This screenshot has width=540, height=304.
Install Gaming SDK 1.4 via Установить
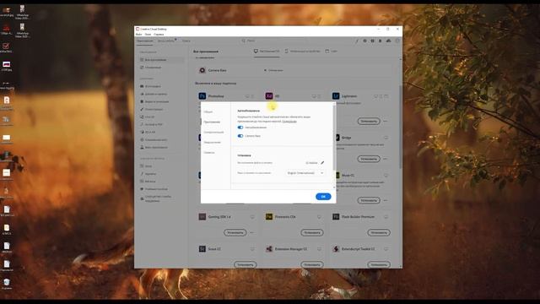[x=235, y=233]
